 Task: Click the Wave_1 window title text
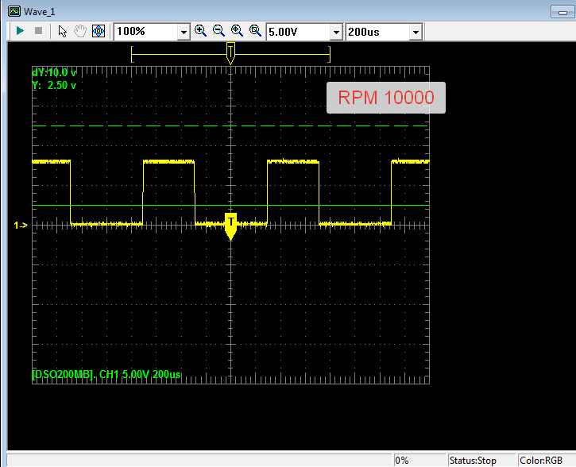pos(39,12)
